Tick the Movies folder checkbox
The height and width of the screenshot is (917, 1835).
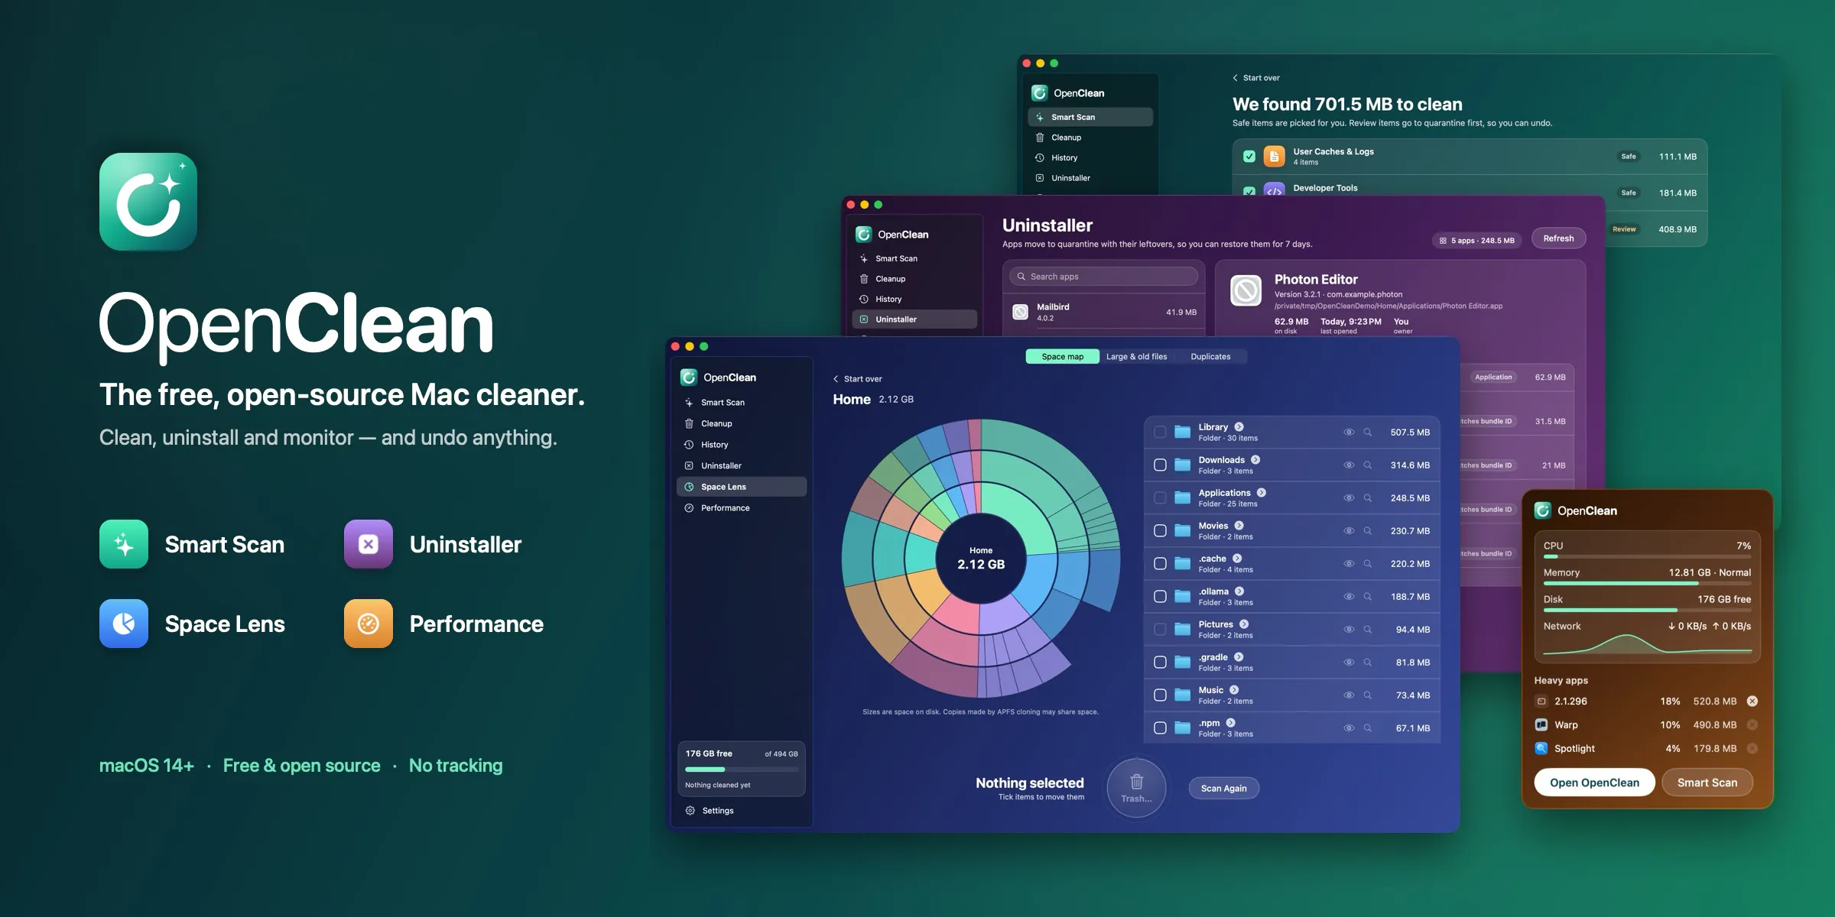coord(1160,530)
